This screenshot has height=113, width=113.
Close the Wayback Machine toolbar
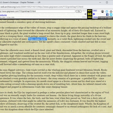click(111, 11)
